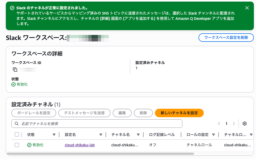This screenshot has width=256, height=159.
Task: Click the green success check icon in banner
Action: 12,8
